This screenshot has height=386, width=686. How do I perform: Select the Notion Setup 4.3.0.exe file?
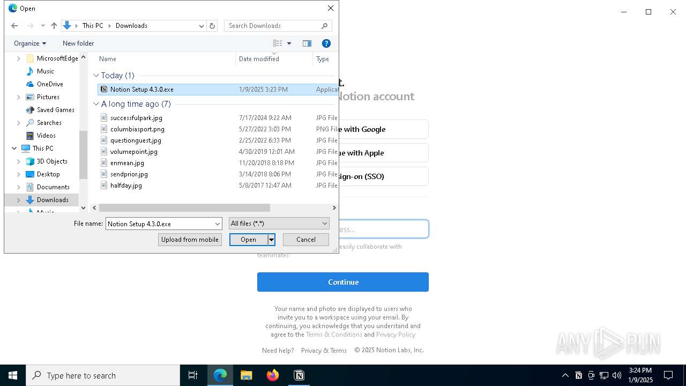(217, 90)
